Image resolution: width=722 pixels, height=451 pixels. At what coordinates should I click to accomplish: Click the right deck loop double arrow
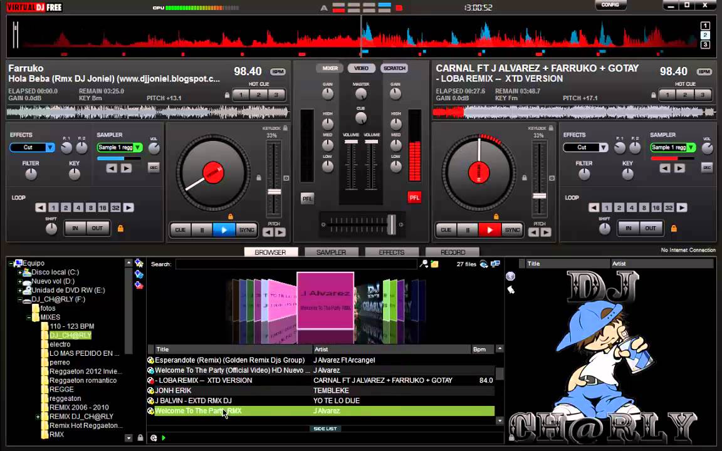tap(681, 207)
